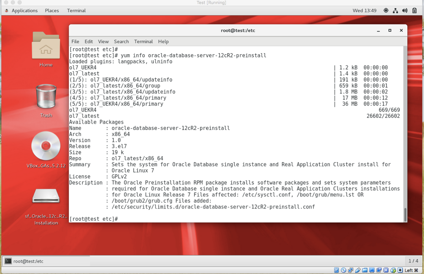The height and width of the screenshot is (274, 424).
Task: Open the Terminal menu in terminal menubar
Action: pyautogui.click(x=143, y=42)
